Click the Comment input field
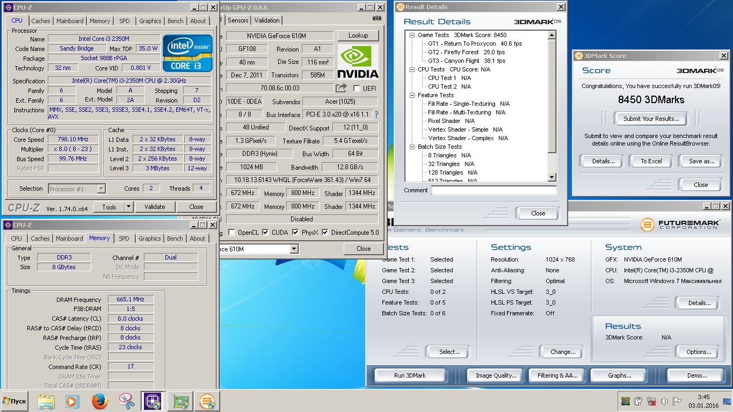Viewport: 733px width, 412px height. point(494,191)
